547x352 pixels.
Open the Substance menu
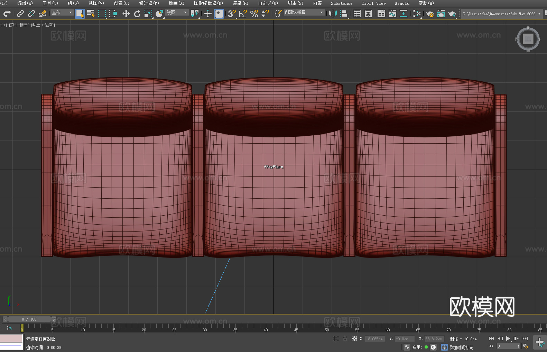tap(342, 3)
